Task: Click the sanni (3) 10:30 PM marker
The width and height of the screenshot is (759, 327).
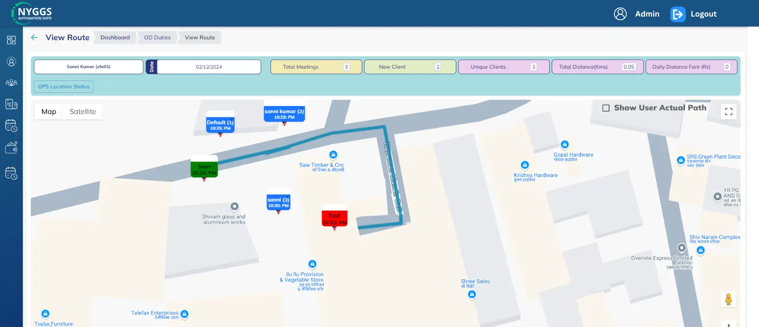Action: click(x=278, y=203)
